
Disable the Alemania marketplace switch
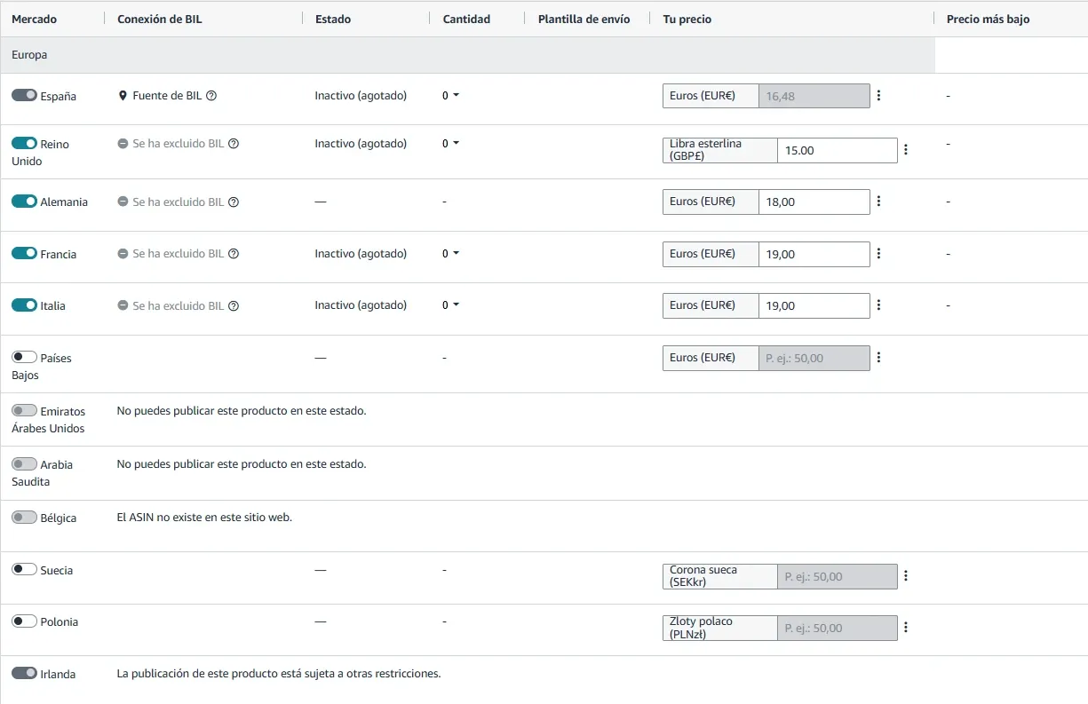(x=24, y=202)
